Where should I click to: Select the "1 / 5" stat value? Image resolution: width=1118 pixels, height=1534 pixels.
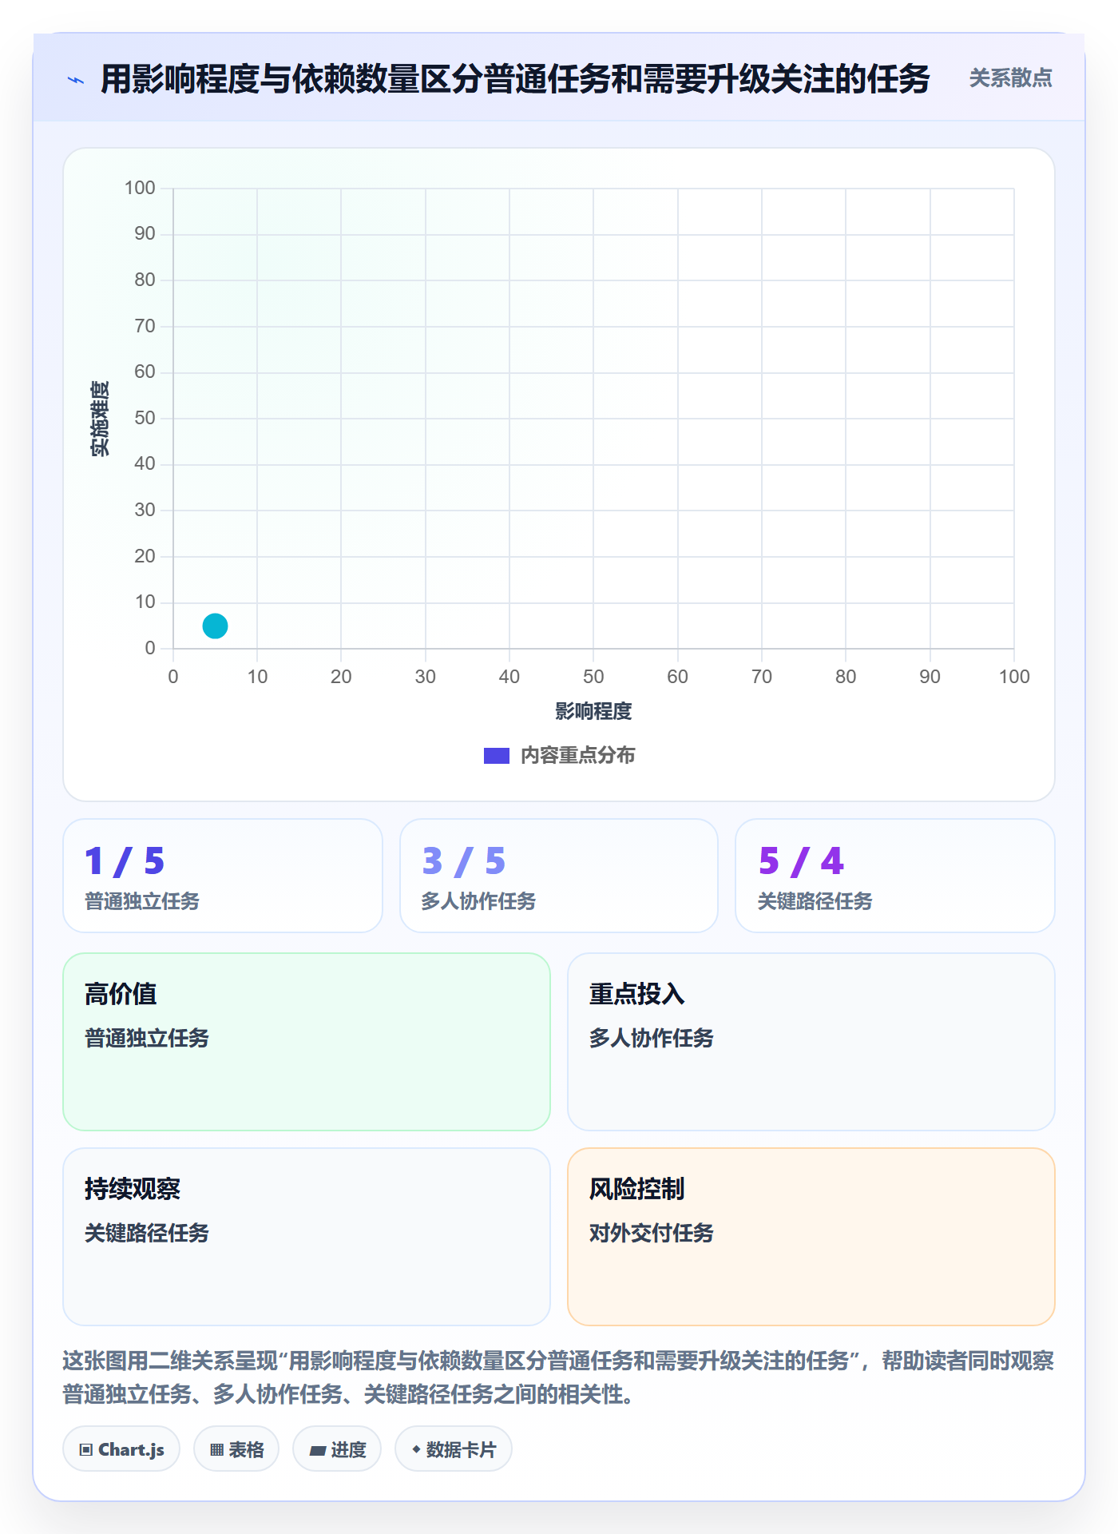(125, 861)
